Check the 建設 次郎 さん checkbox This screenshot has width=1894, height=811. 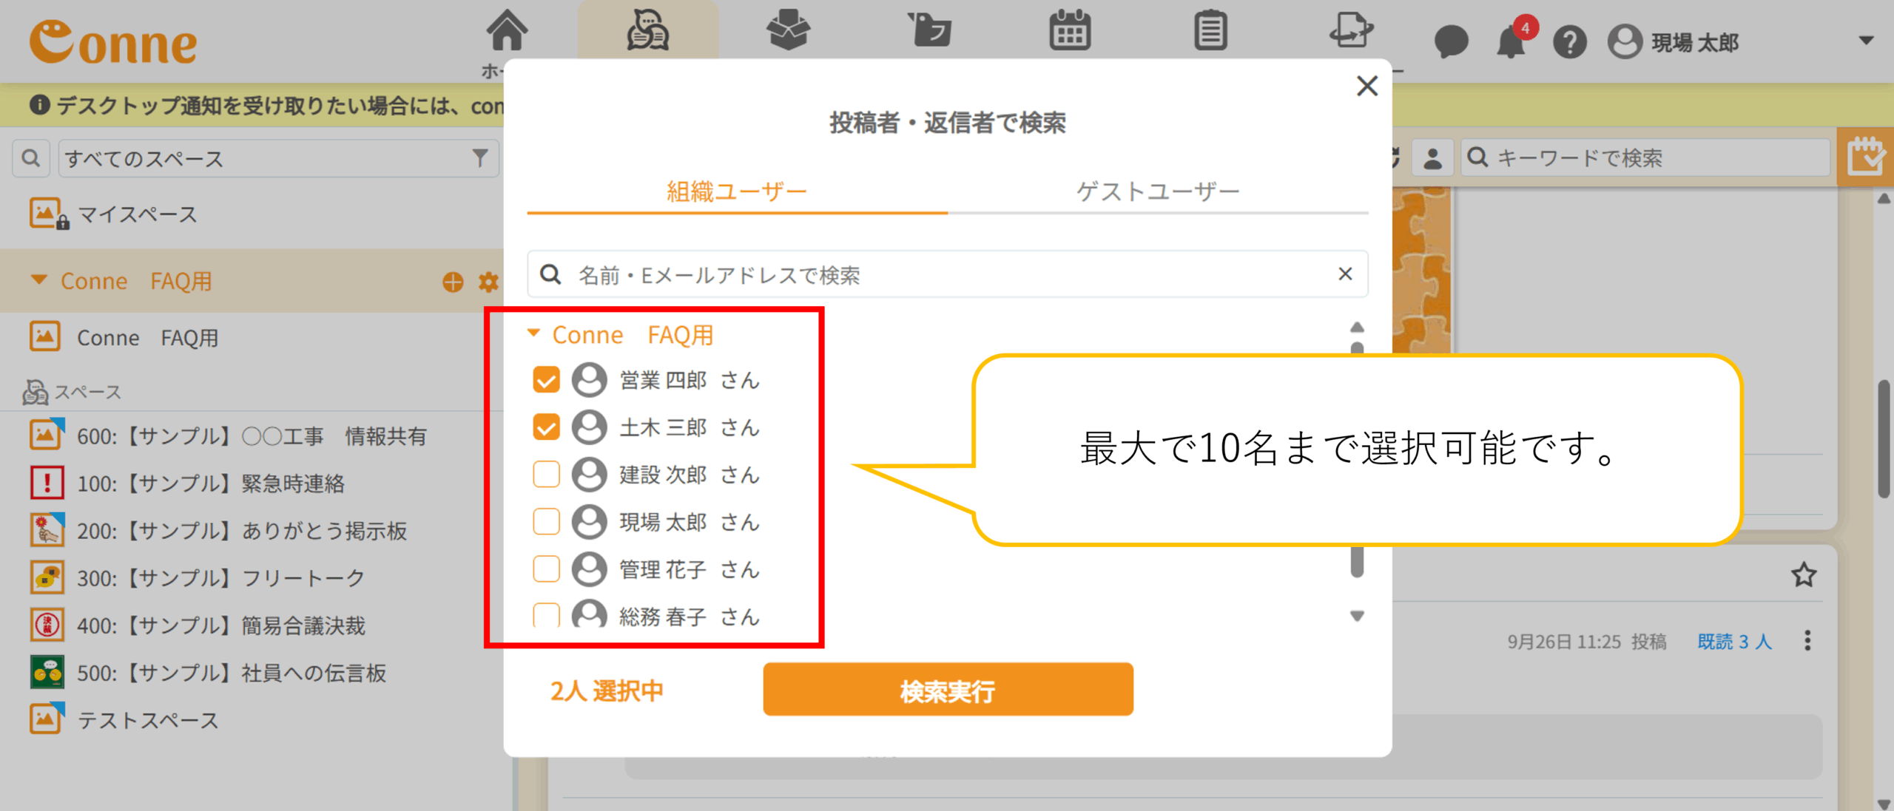[546, 475]
